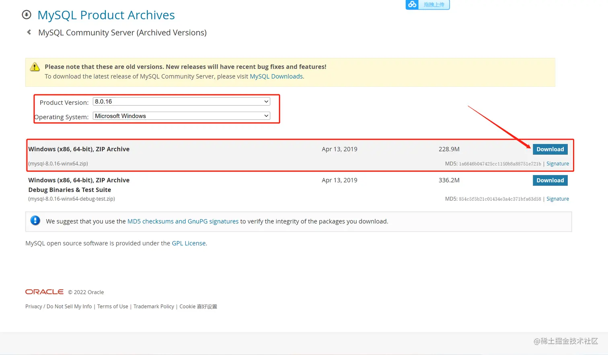The image size is (608, 355).
Task: Click the first Windows (x86, 64-bit), ZIP Archive title
Action: (x=79, y=149)
